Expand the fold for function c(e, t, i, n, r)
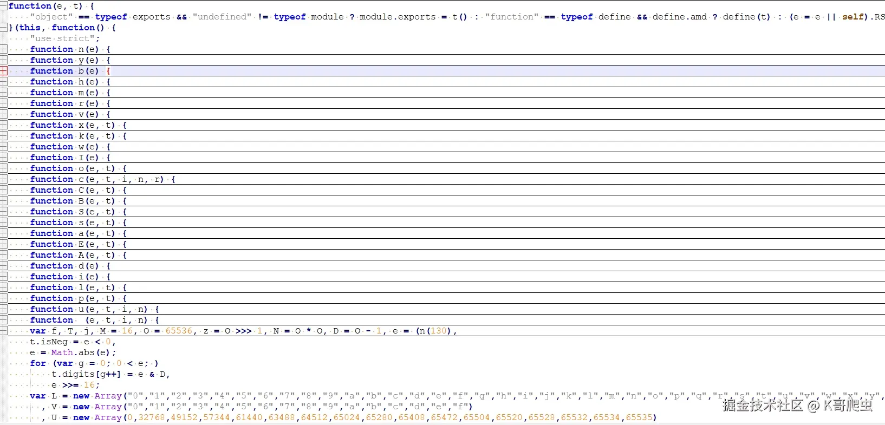Screen dimensions: 885x425 (4, 179)
